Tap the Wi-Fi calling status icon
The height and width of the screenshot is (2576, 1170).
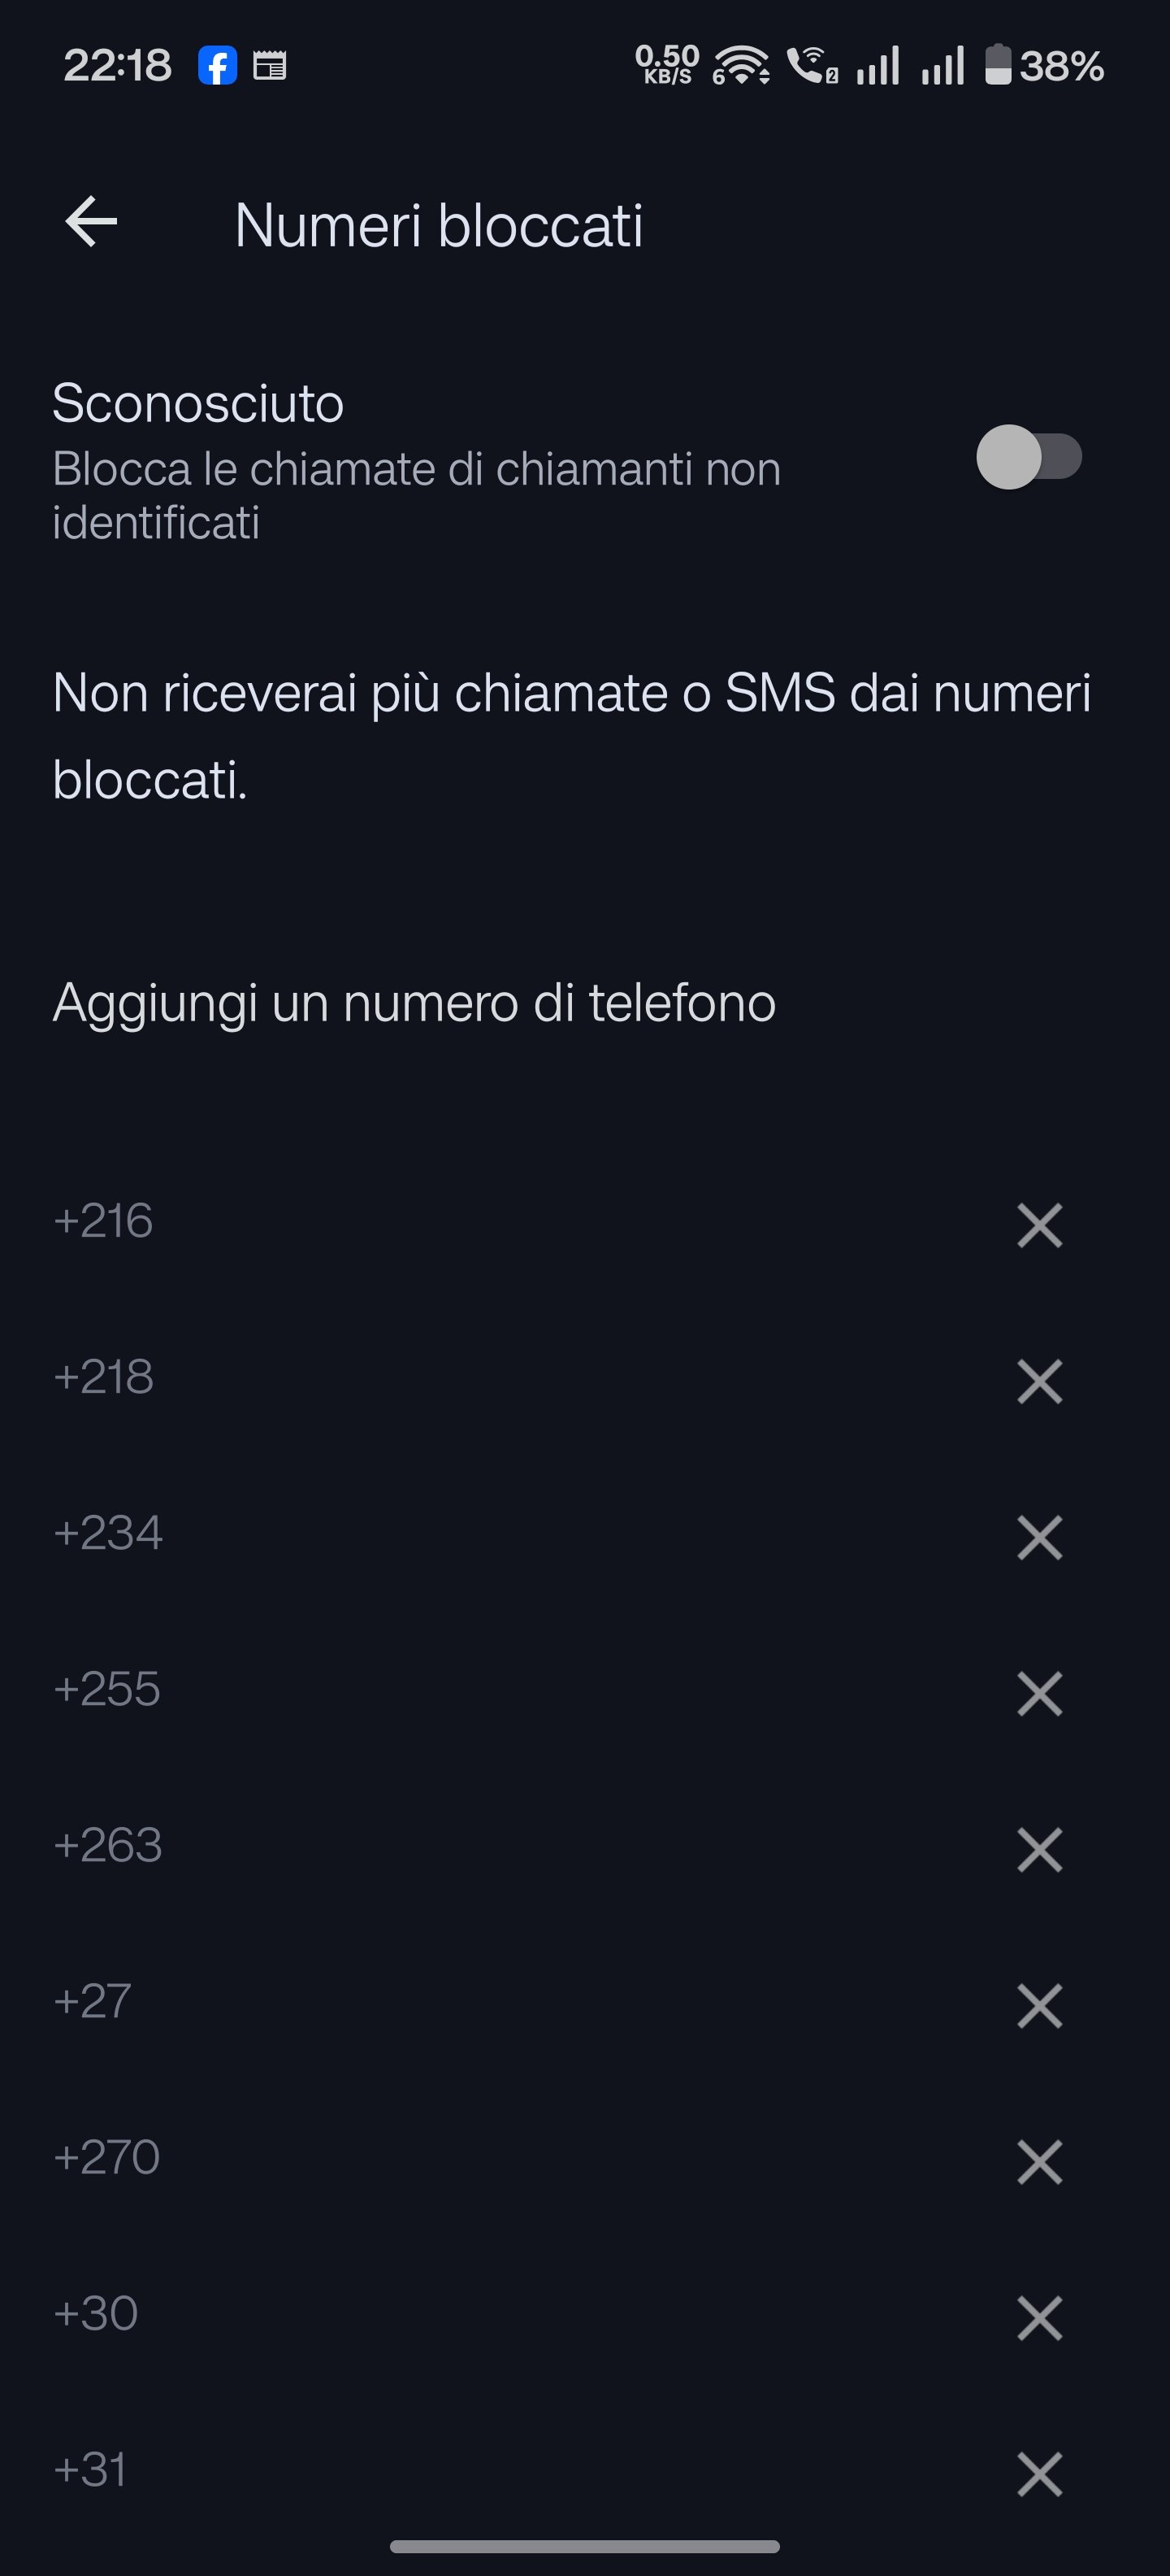[x=812, y=66]
